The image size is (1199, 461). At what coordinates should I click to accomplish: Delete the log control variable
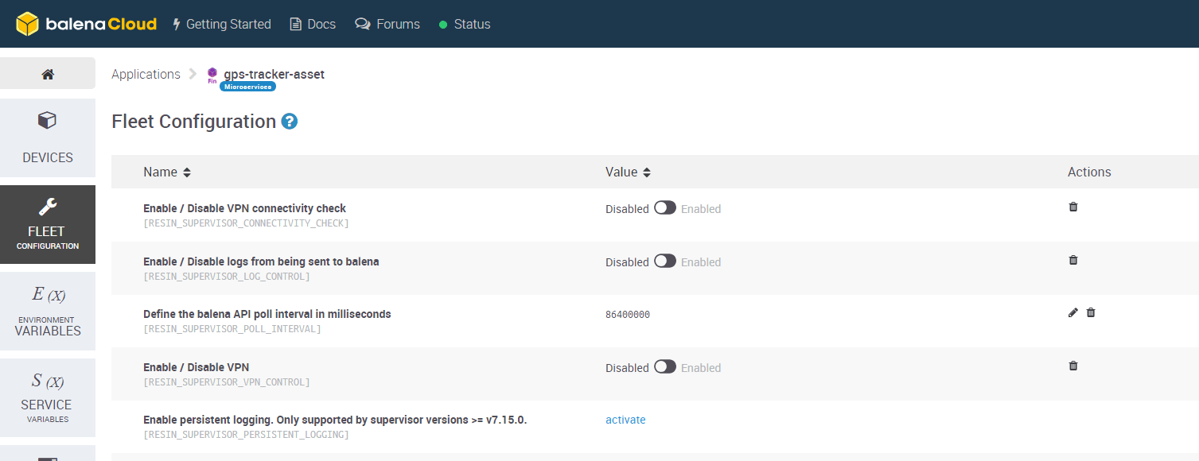click(x=1073, y=260)
